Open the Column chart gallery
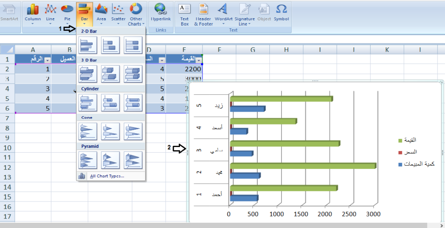445x228 pixels. 33,14
